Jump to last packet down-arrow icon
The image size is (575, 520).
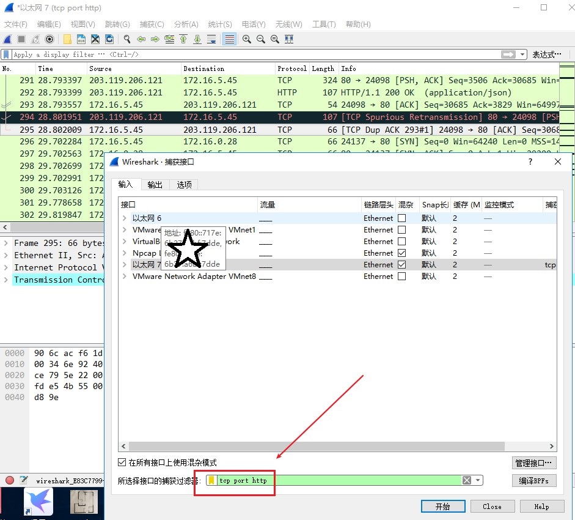197,39
